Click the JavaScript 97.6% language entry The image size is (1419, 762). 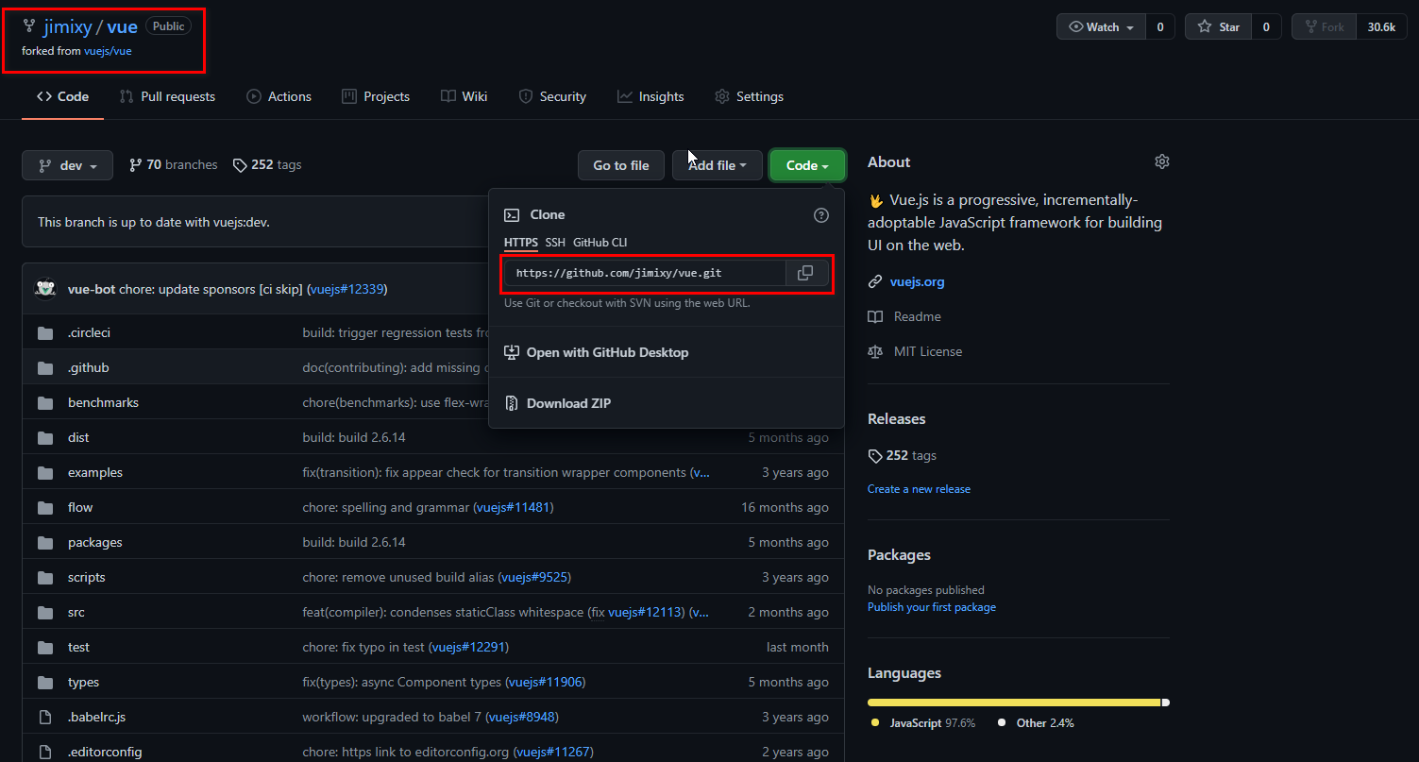(923, 723)
